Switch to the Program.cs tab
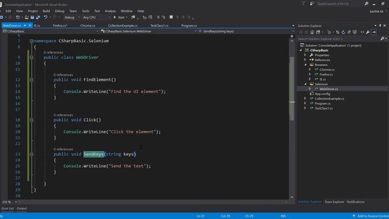This screenshot has width=389, height=219. 189,26
